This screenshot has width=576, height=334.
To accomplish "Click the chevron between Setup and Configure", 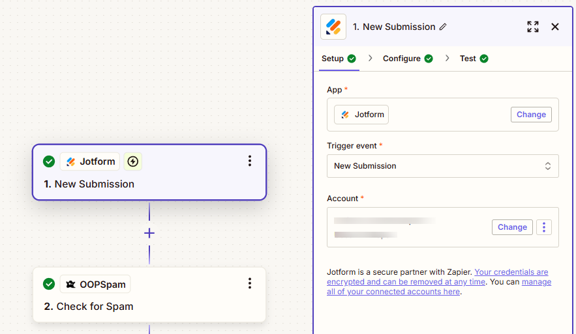I will coord(371,59).
